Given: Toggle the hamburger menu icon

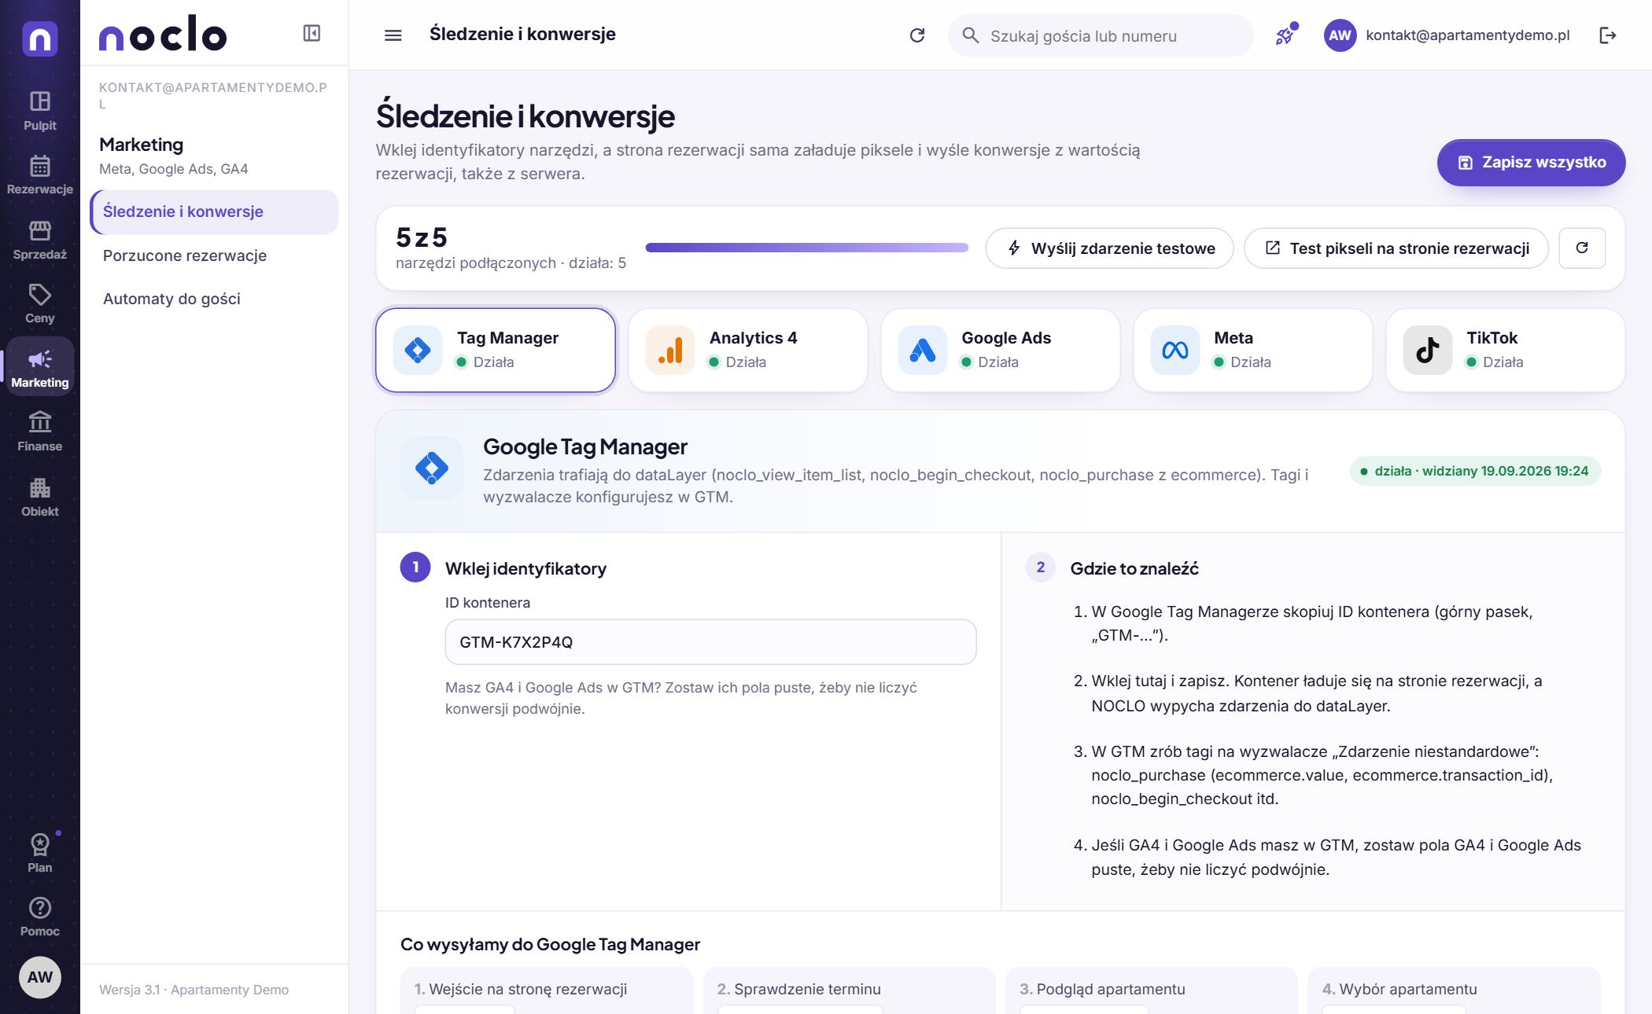Looking at the screenshot, I should [x=393, y=35].
